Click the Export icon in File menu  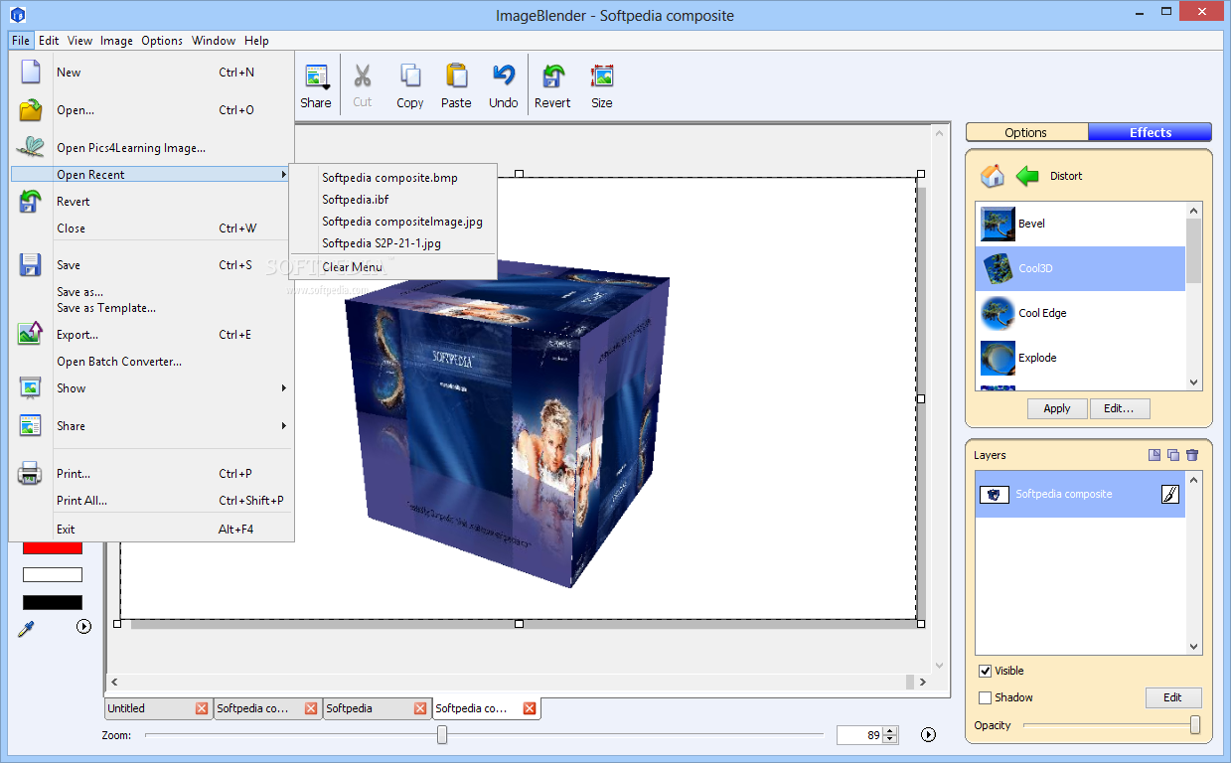31,334
